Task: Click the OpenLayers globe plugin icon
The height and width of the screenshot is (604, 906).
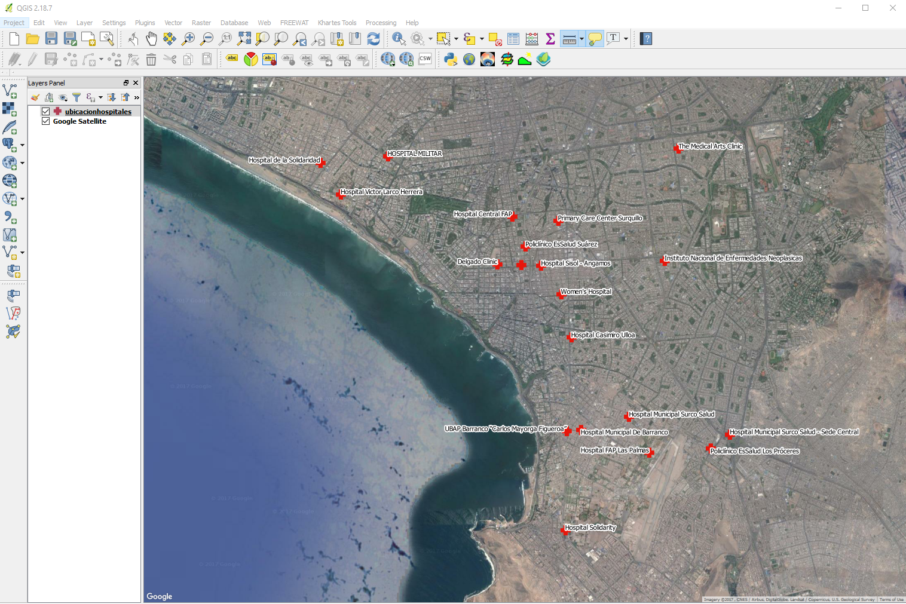Action: pos(469,59)
